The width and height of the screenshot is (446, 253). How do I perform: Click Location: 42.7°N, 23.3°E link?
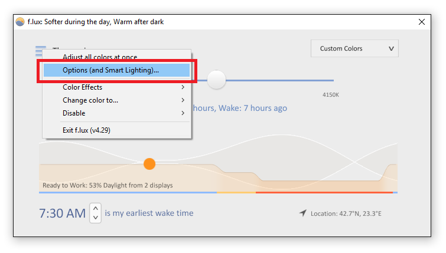[346, 213]
